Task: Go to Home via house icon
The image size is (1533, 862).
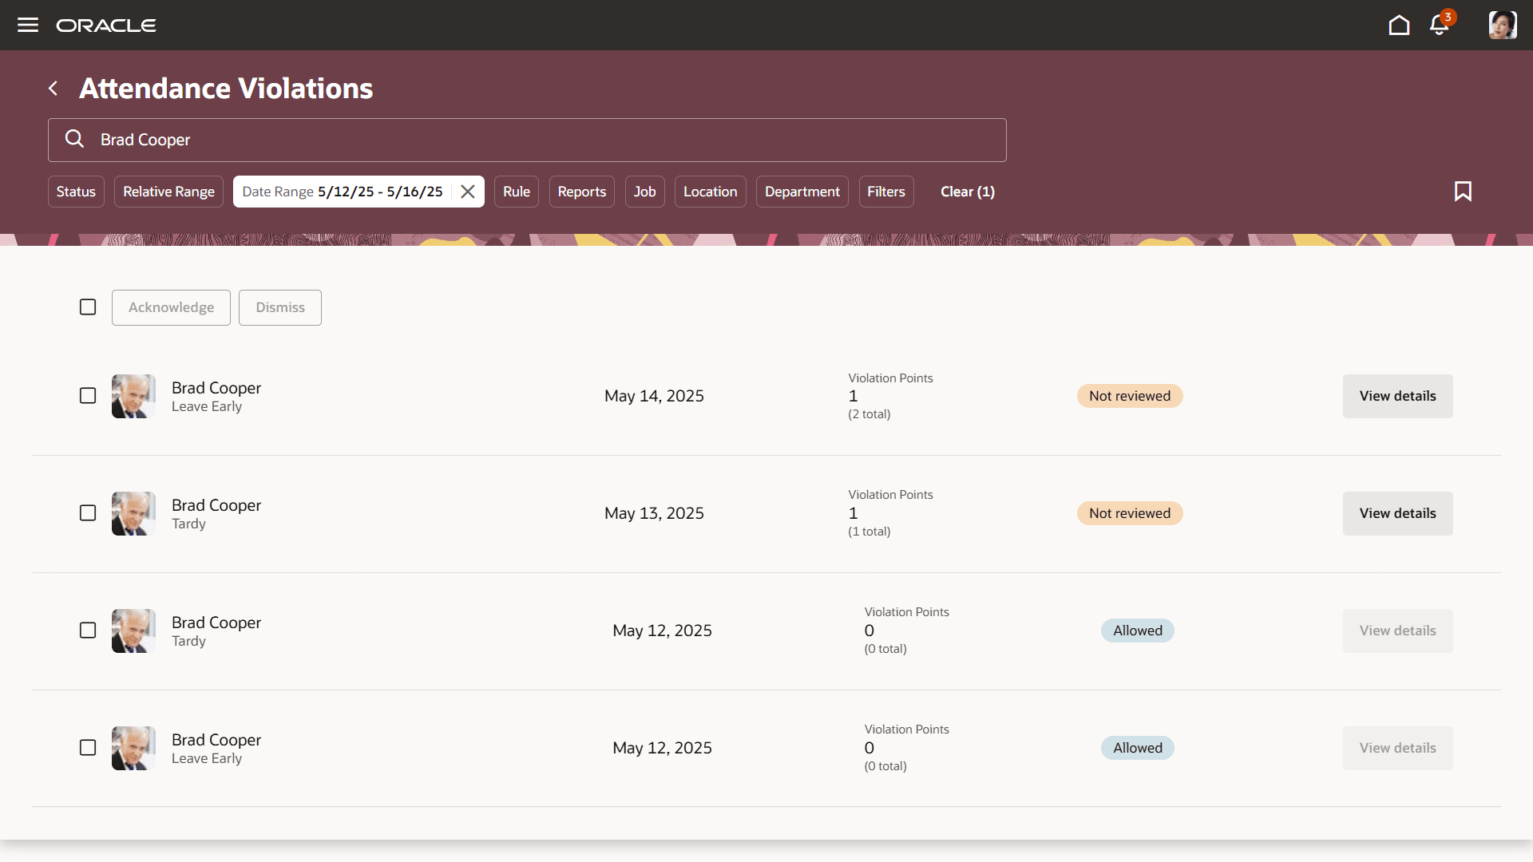Action: pyautogui.click(x=1399, y=26)
